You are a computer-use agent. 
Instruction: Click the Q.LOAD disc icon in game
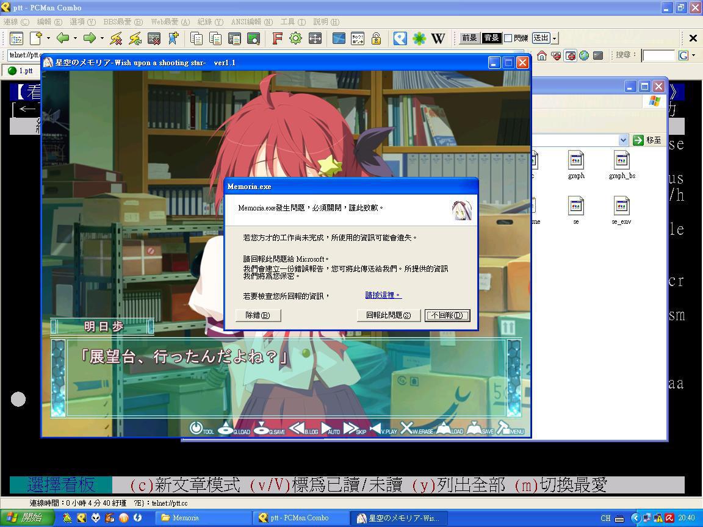coord(233,429)
